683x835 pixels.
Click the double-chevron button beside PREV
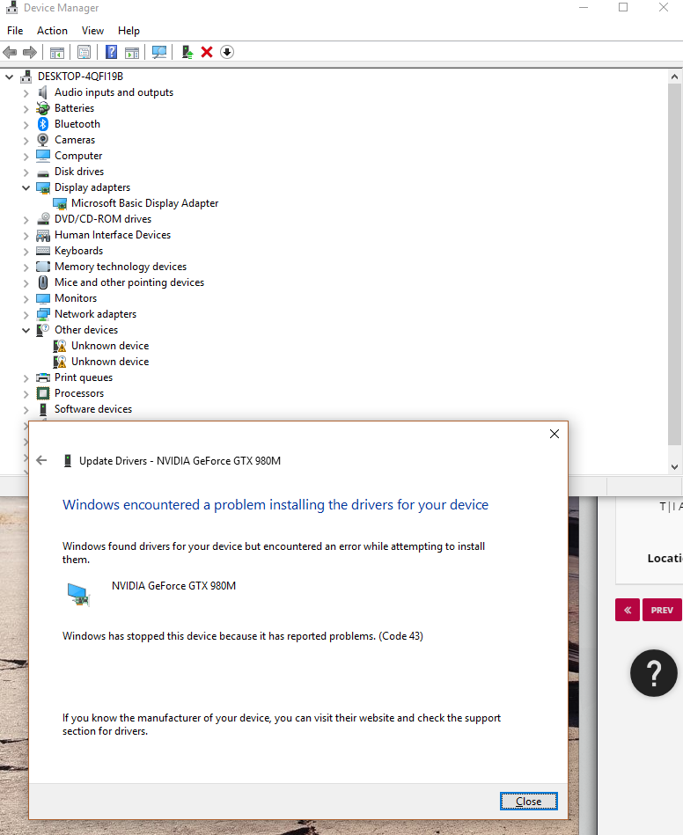click(x=628, y=611)
